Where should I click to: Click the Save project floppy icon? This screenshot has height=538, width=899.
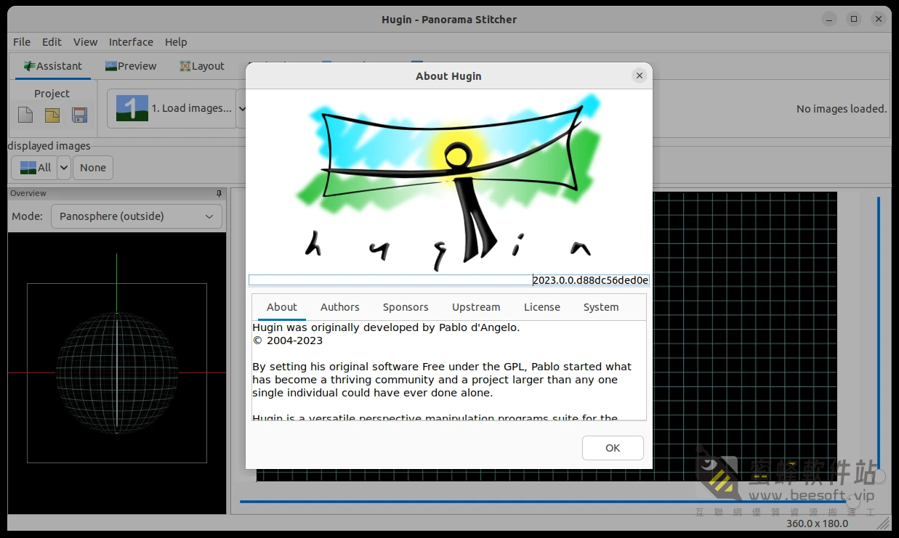coord(79,115)
